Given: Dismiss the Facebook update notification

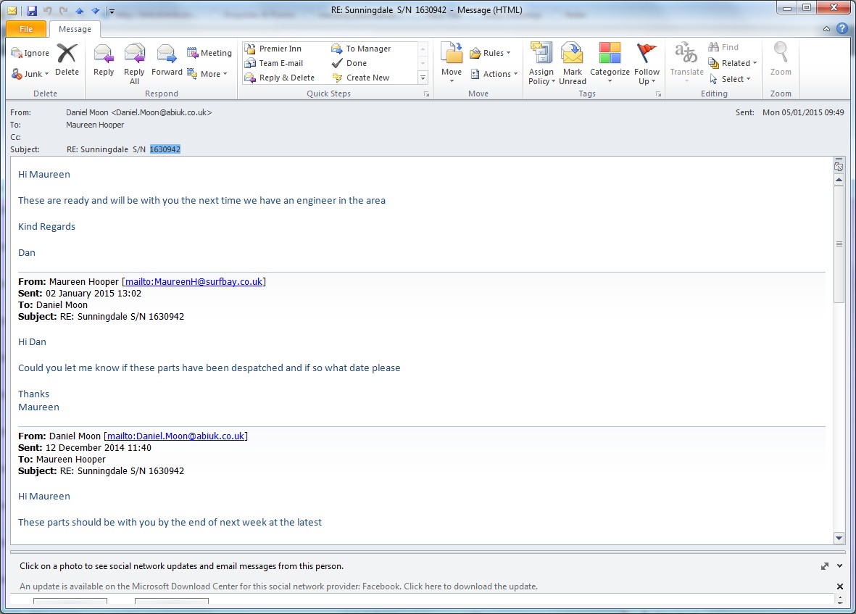Looking at the screenshot, I should pyautogui.click(x=840, y=586).
